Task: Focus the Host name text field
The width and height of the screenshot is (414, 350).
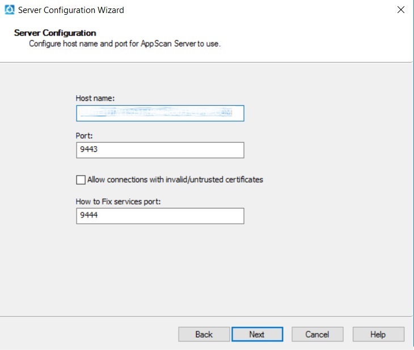Action: pos(160,113)
